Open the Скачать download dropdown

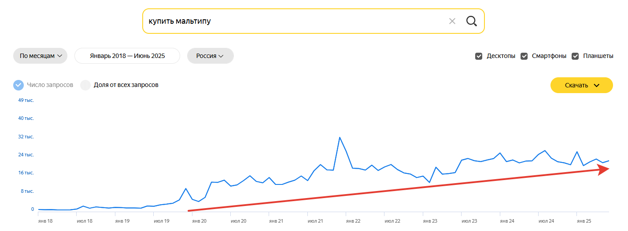coord(581,85)
